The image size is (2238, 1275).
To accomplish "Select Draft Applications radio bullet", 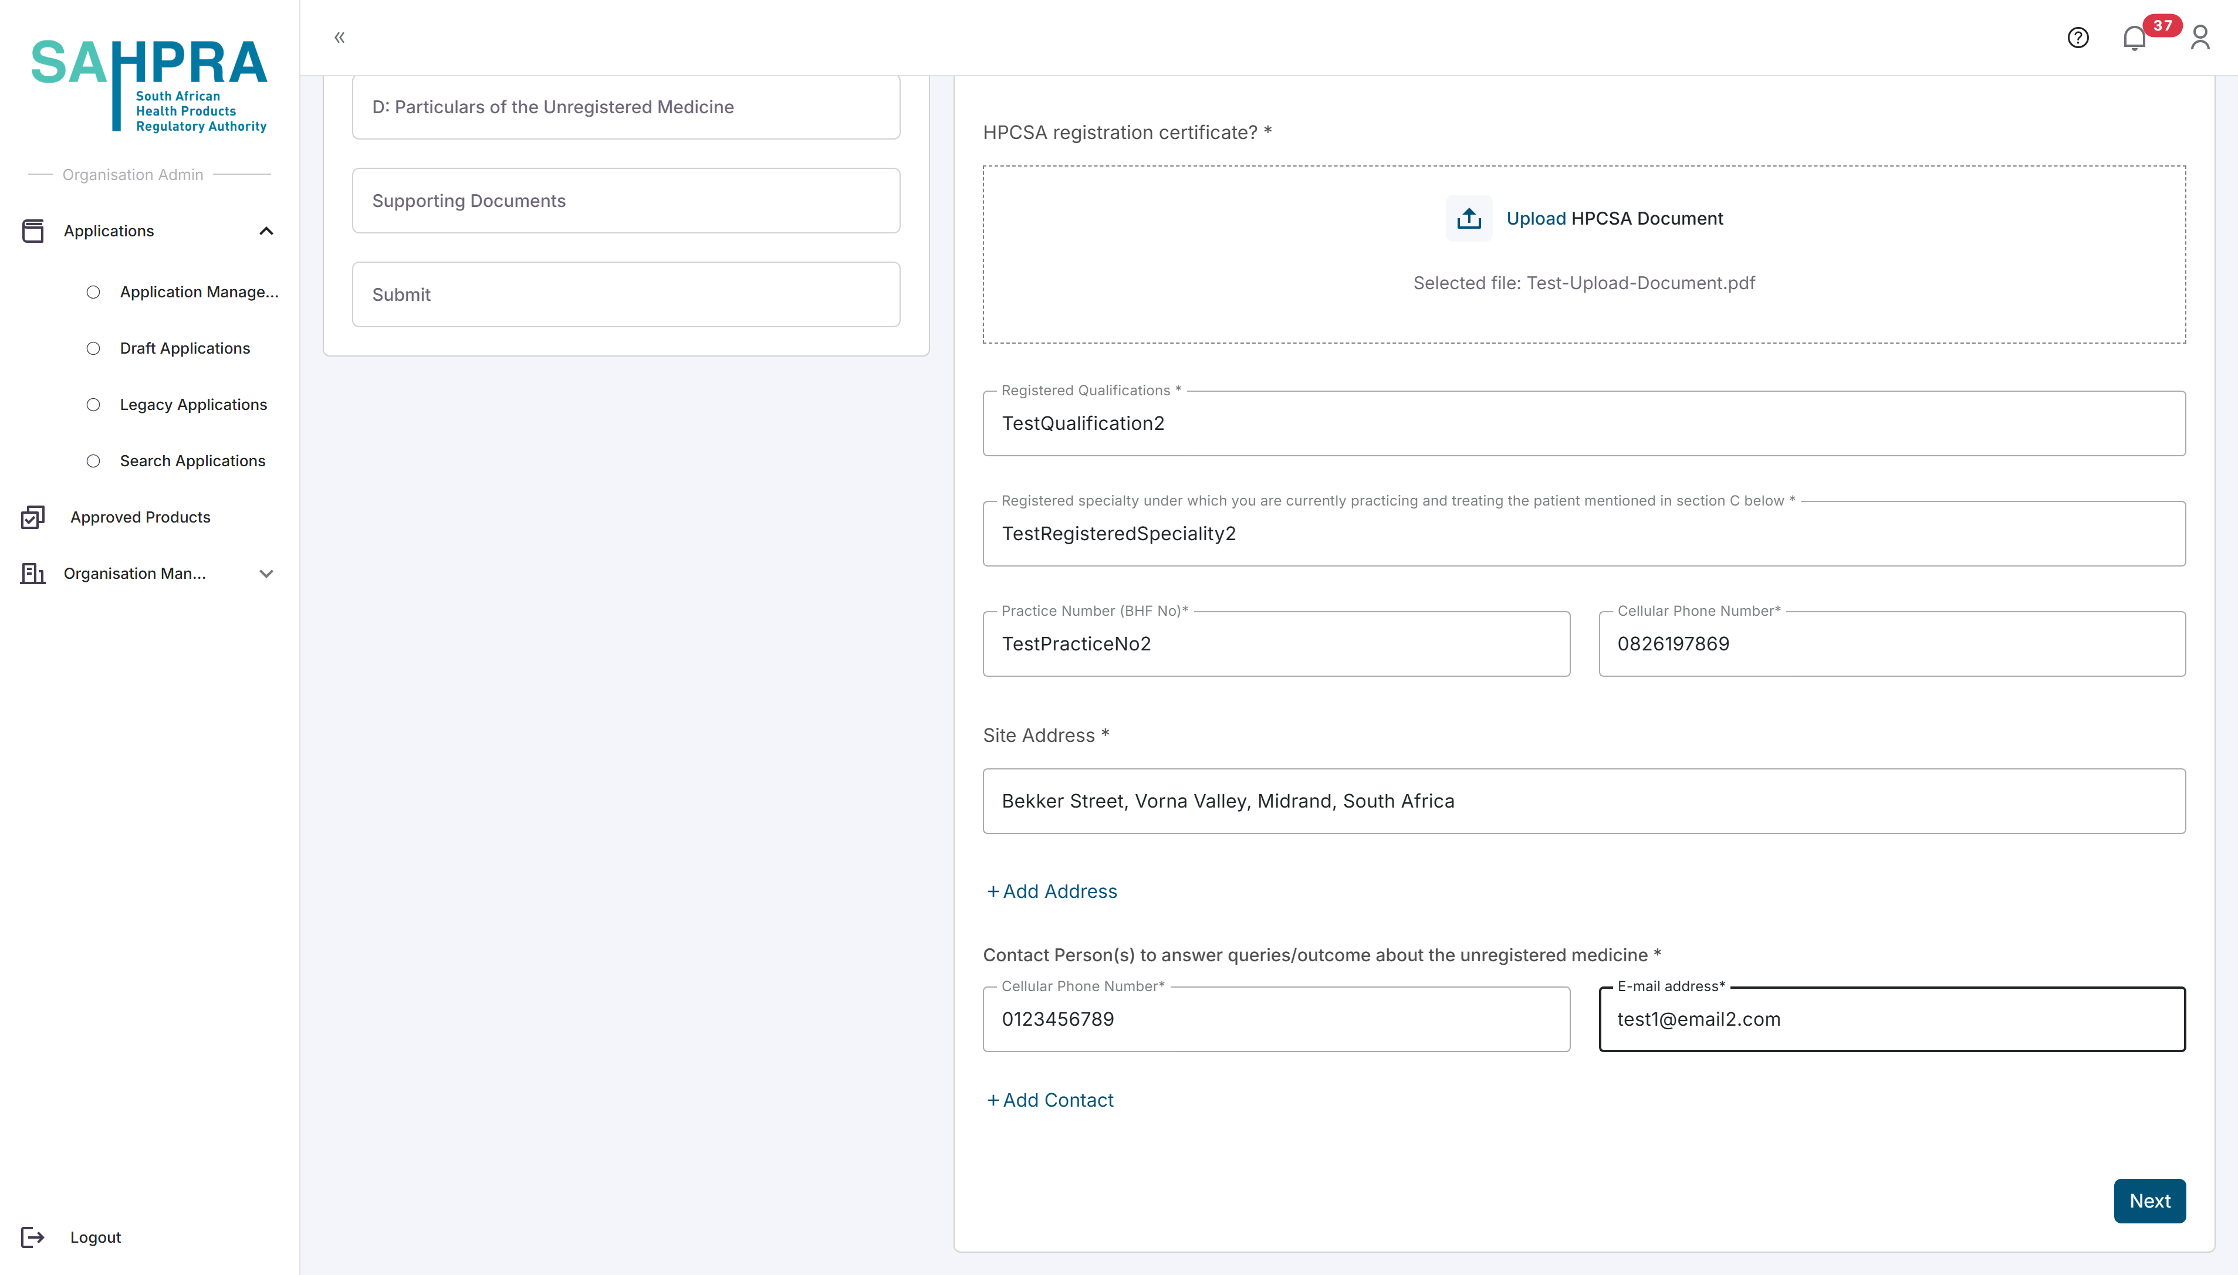I will click(93, 348).
